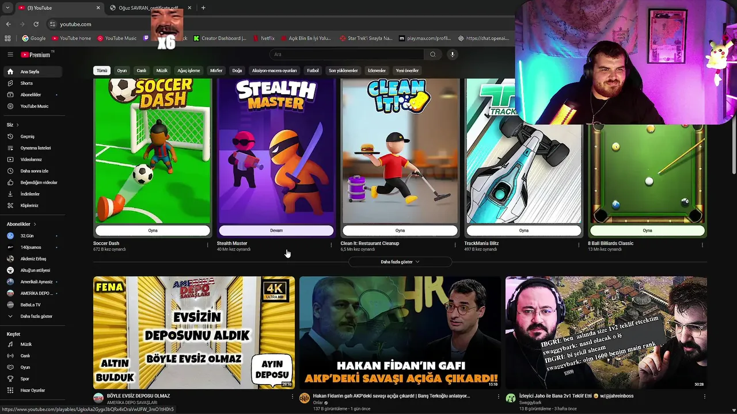Expand the Siz section chevron
Image resolution: width=737 pixels, height=414 pixels.
17,125
